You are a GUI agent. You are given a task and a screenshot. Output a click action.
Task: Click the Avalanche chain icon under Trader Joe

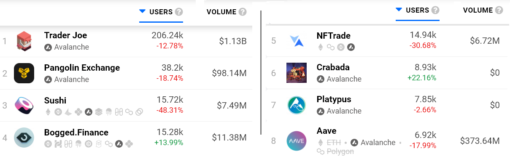point(48,47)
